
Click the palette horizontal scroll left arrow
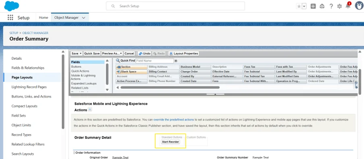tap(117, 88)
